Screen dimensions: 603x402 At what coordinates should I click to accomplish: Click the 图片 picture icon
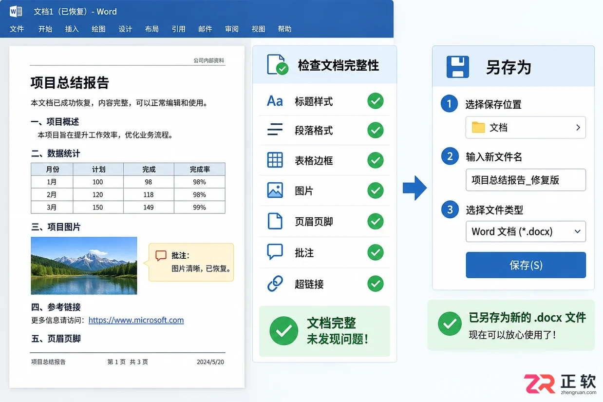275,190
